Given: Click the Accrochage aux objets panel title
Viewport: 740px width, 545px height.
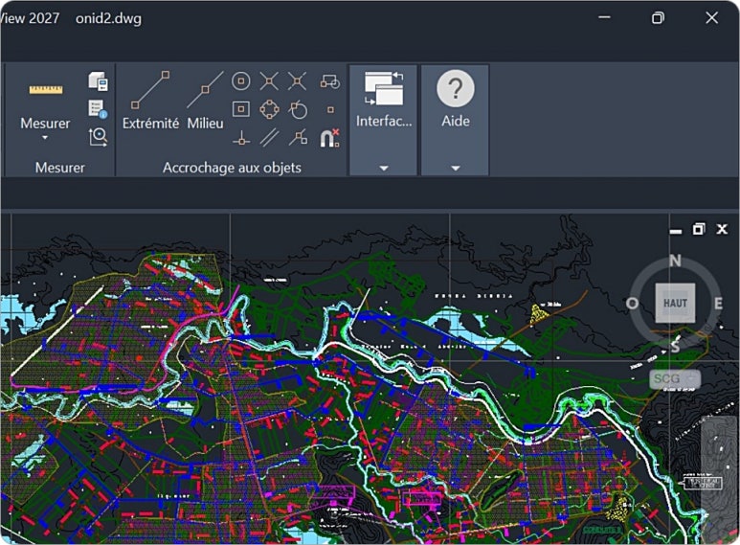Looking at the screenshot, I should 232,168.
